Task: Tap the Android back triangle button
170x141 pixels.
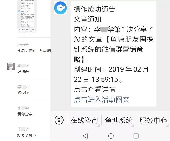Action: click(86, 136)
